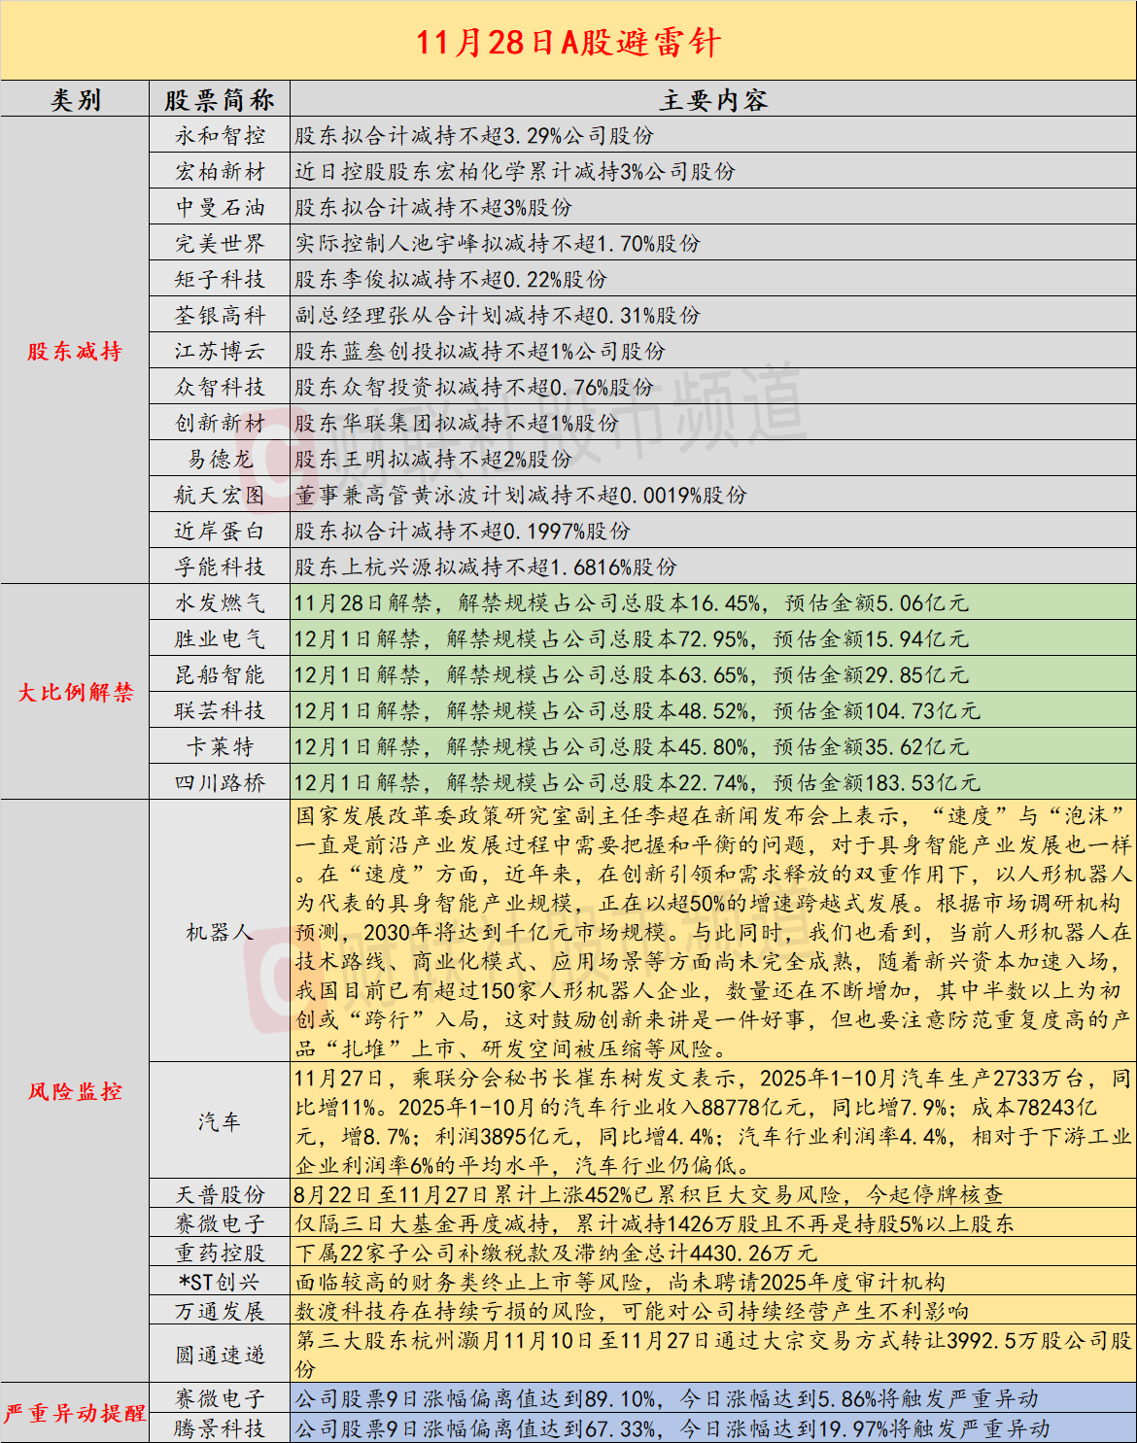1137x1443 pixels.
Task: Click stock name 宏柏新材
Action: pyautogui.click(x=220, y=172)
